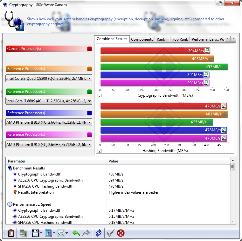Open the AMD Phenom II 810 dropdown

(49, 122)
